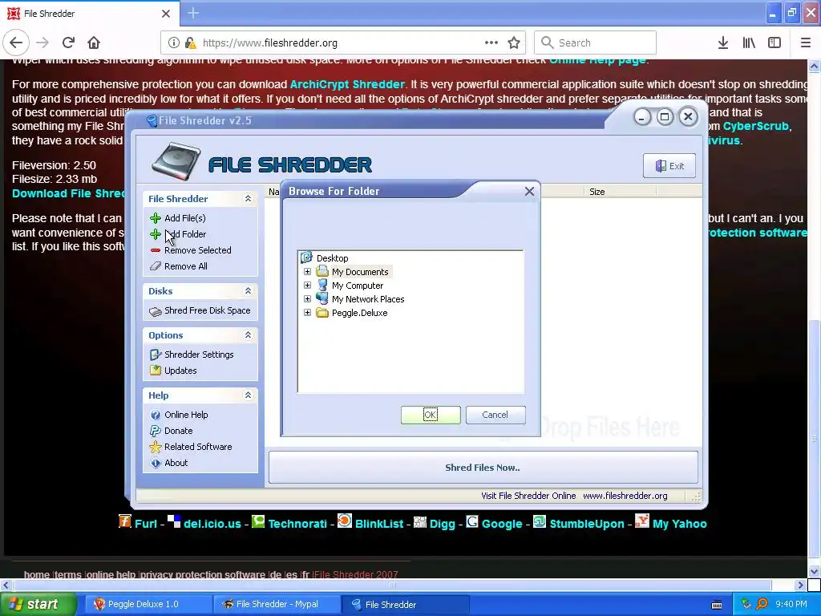Open browser library icon

click(x=749, y=43)
